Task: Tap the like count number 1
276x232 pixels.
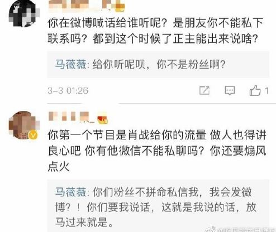Action: (267, 91)
